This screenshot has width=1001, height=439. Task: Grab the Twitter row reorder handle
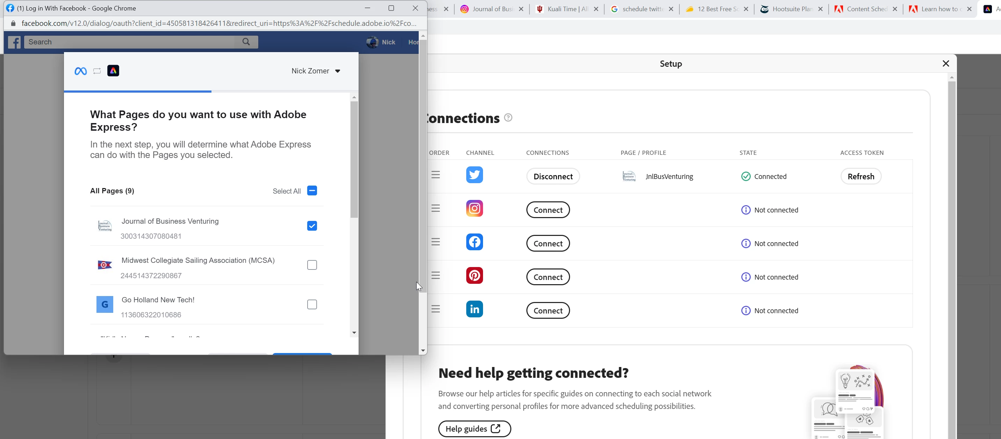click(x=435, y=175)
